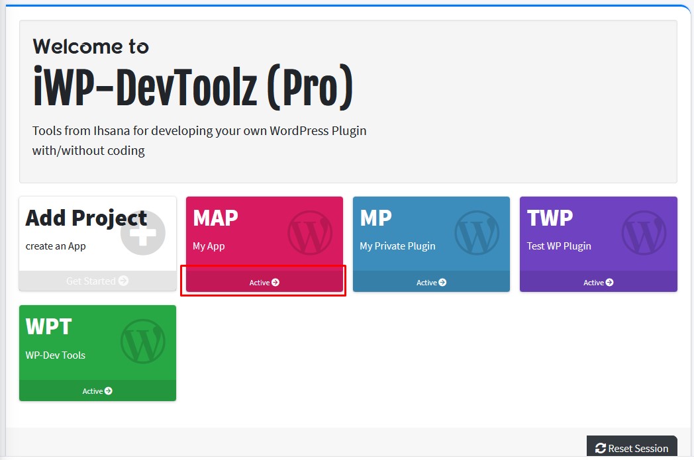Screen dimensions: 694x460
Task: Click the Add Project heading
Action: pyautogui.click(x=86, y=218)
